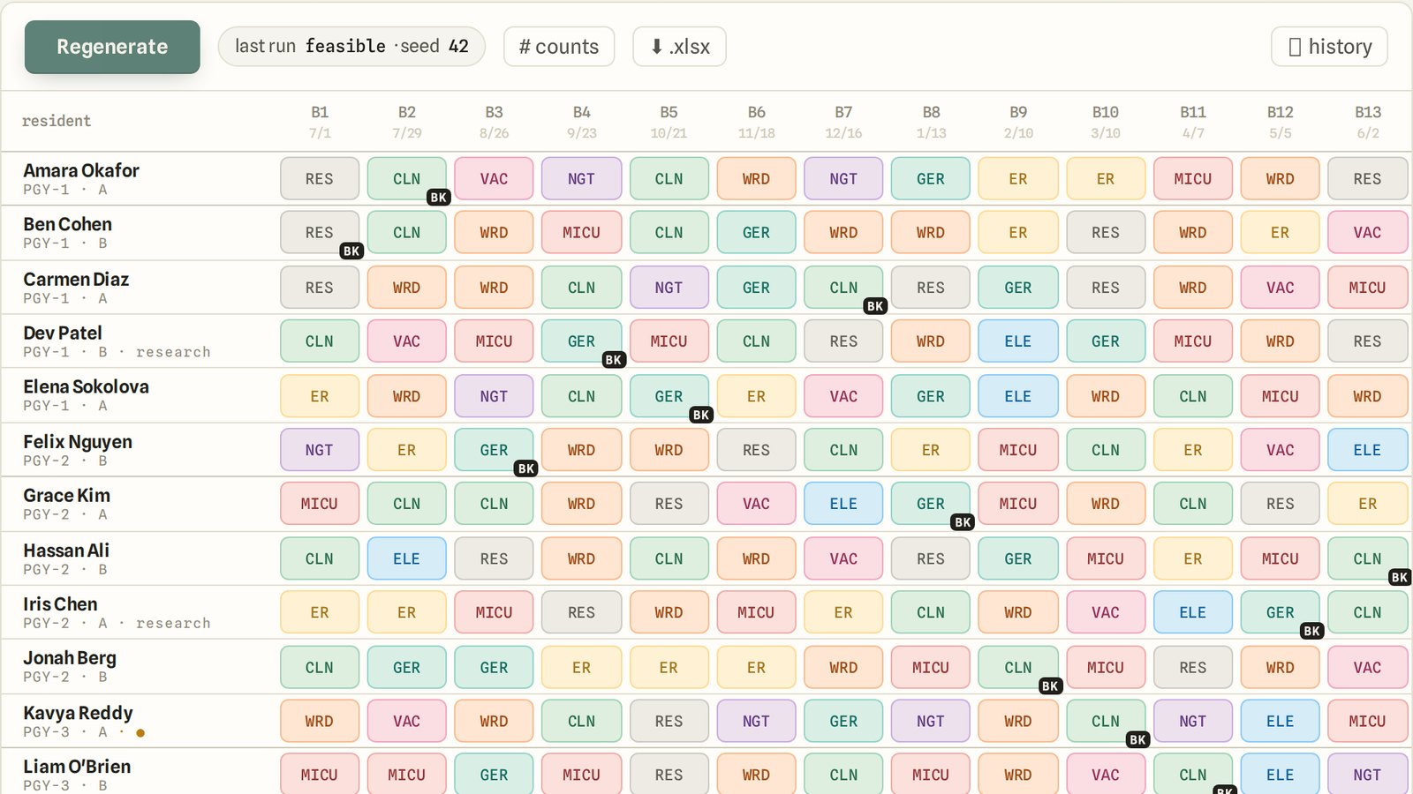Viewport: 1413px width, 794px height.
Task: Select Dev Patel's B9 ELE cell
Action: pos(1017,341)
